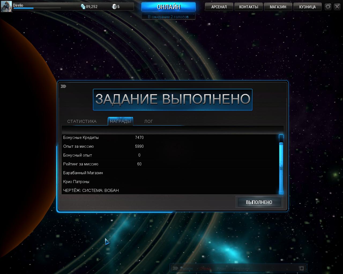Viewport: 343px width, 274px height.
Task: Click the Direlio player avatar
Action: click(6, 6)
